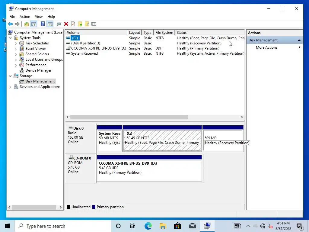The height and width of the screenshot is (232, 309).
Task: Click the CD-ROM 0 label panel
Action: point(81,168)
